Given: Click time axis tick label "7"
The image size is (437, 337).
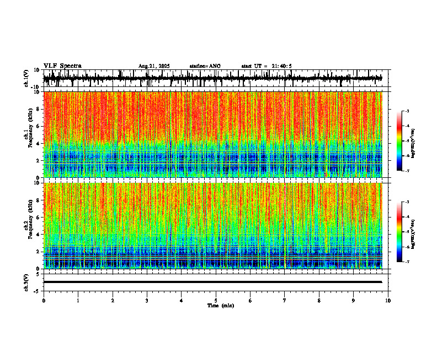Looking at the screenshot, I should 285,301.
